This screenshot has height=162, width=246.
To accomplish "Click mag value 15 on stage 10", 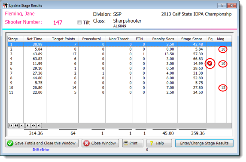I will [223, 88].
